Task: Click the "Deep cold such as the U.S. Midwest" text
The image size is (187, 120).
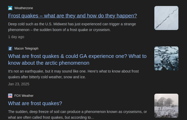Action: [x=72, y=24]
